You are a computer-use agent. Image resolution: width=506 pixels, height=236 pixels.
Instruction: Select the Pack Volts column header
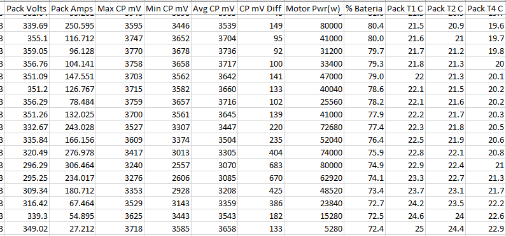[x=27, y=9]
